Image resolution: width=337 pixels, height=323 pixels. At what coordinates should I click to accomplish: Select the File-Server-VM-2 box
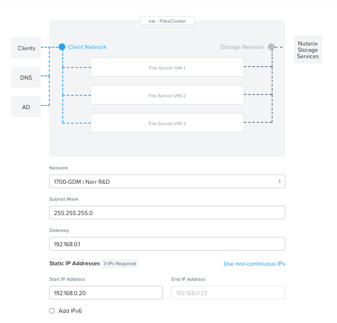[167, 95]
